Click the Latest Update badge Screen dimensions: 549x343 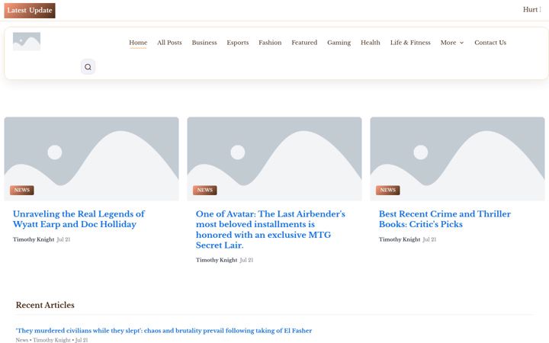point(30,11)
